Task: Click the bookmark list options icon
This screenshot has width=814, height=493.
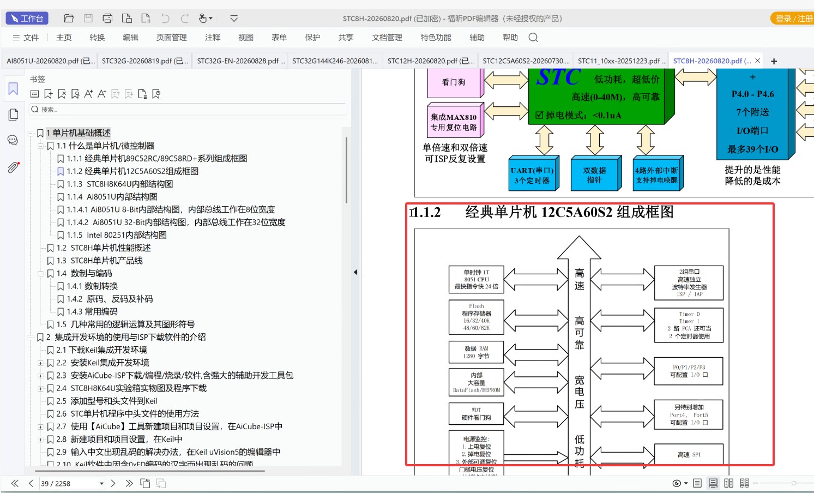Action: [x=34, y=94]
